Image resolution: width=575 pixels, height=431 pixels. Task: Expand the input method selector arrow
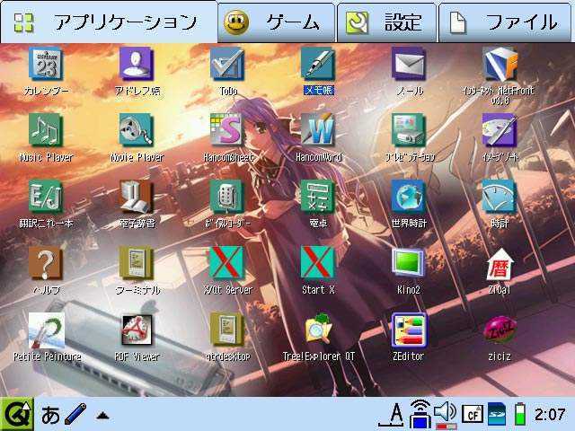102,416
